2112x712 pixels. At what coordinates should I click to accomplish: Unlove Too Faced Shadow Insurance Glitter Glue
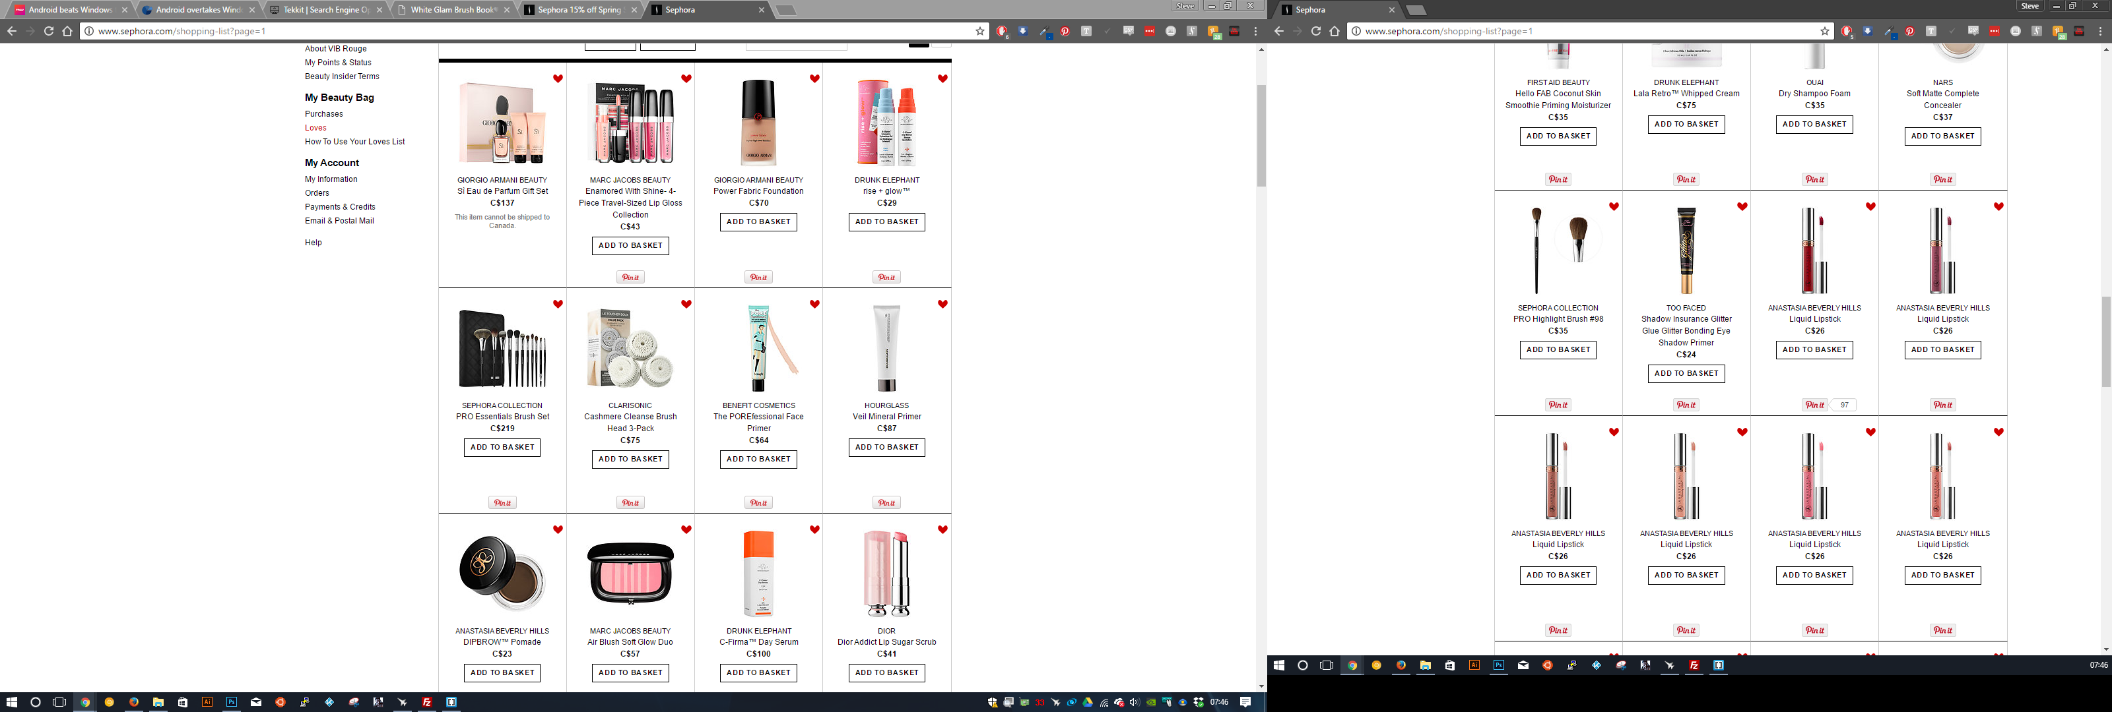point(1742,206)
